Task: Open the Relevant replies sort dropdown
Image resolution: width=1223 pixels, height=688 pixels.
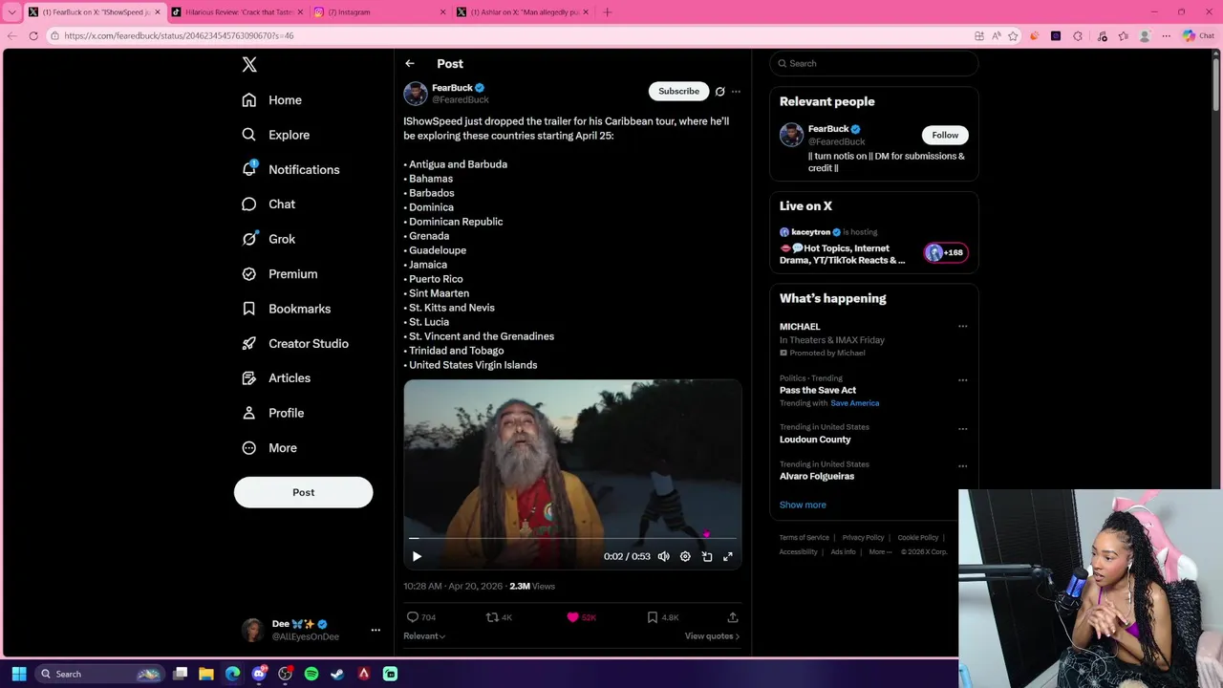Action: [x=424, y=636]
